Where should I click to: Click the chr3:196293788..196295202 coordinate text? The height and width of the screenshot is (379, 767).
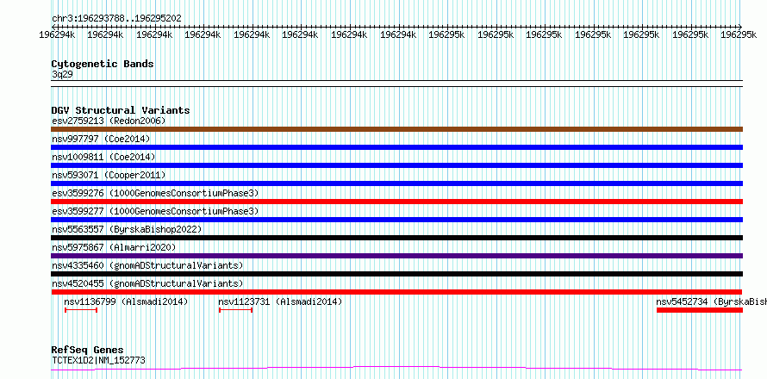tap(116, 18)
